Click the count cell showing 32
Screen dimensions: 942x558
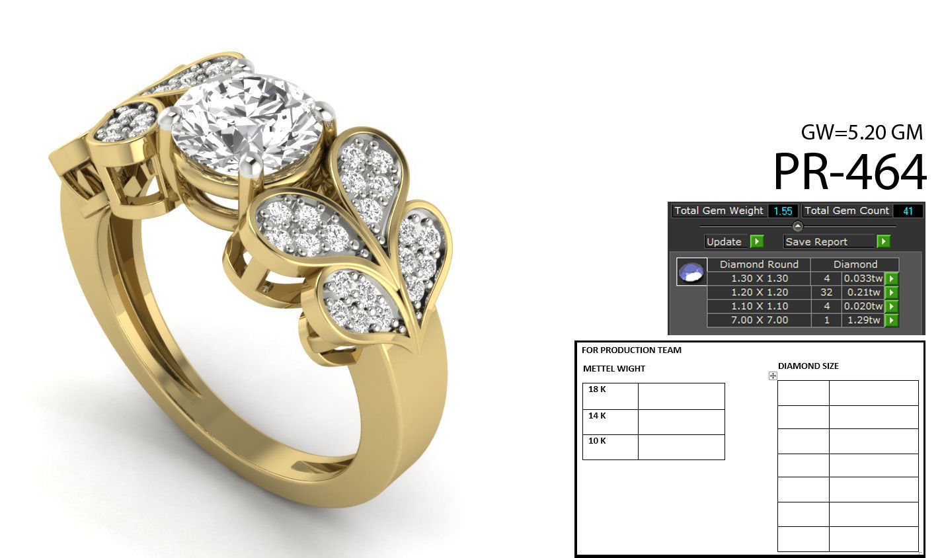[x=826, y=292]
